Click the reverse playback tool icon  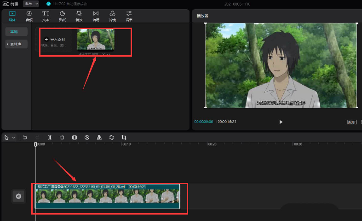87,138
